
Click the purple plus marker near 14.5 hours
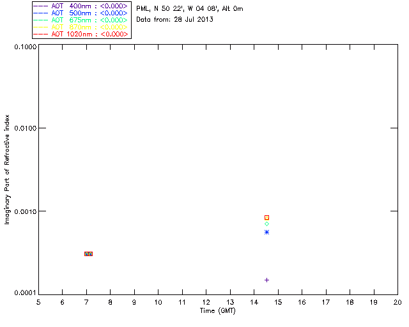pyautogui.click(x=266, y=280)
